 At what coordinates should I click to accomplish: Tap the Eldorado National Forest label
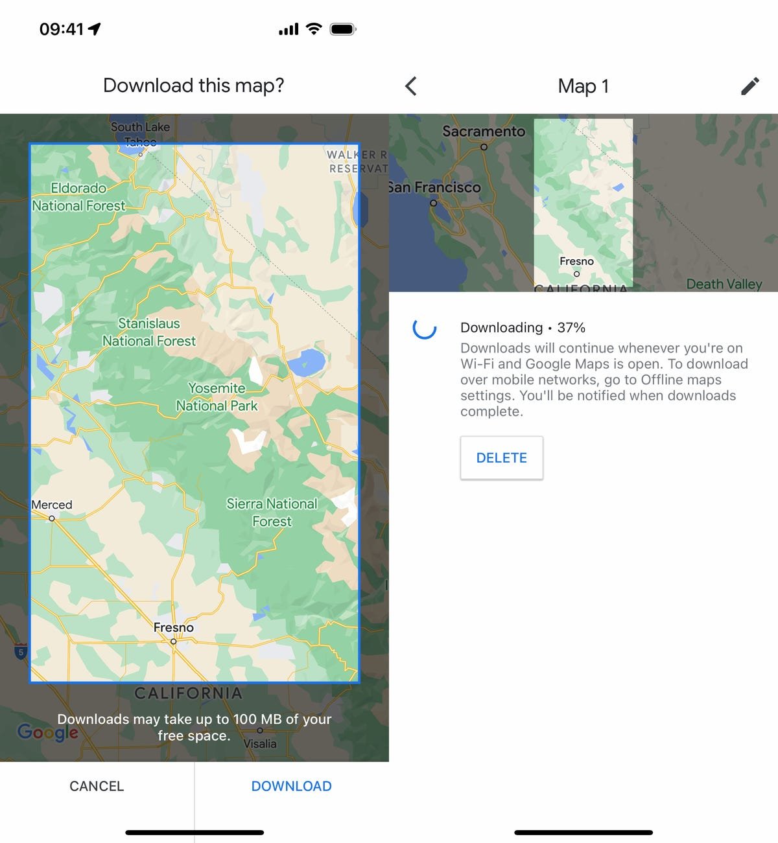78,196
